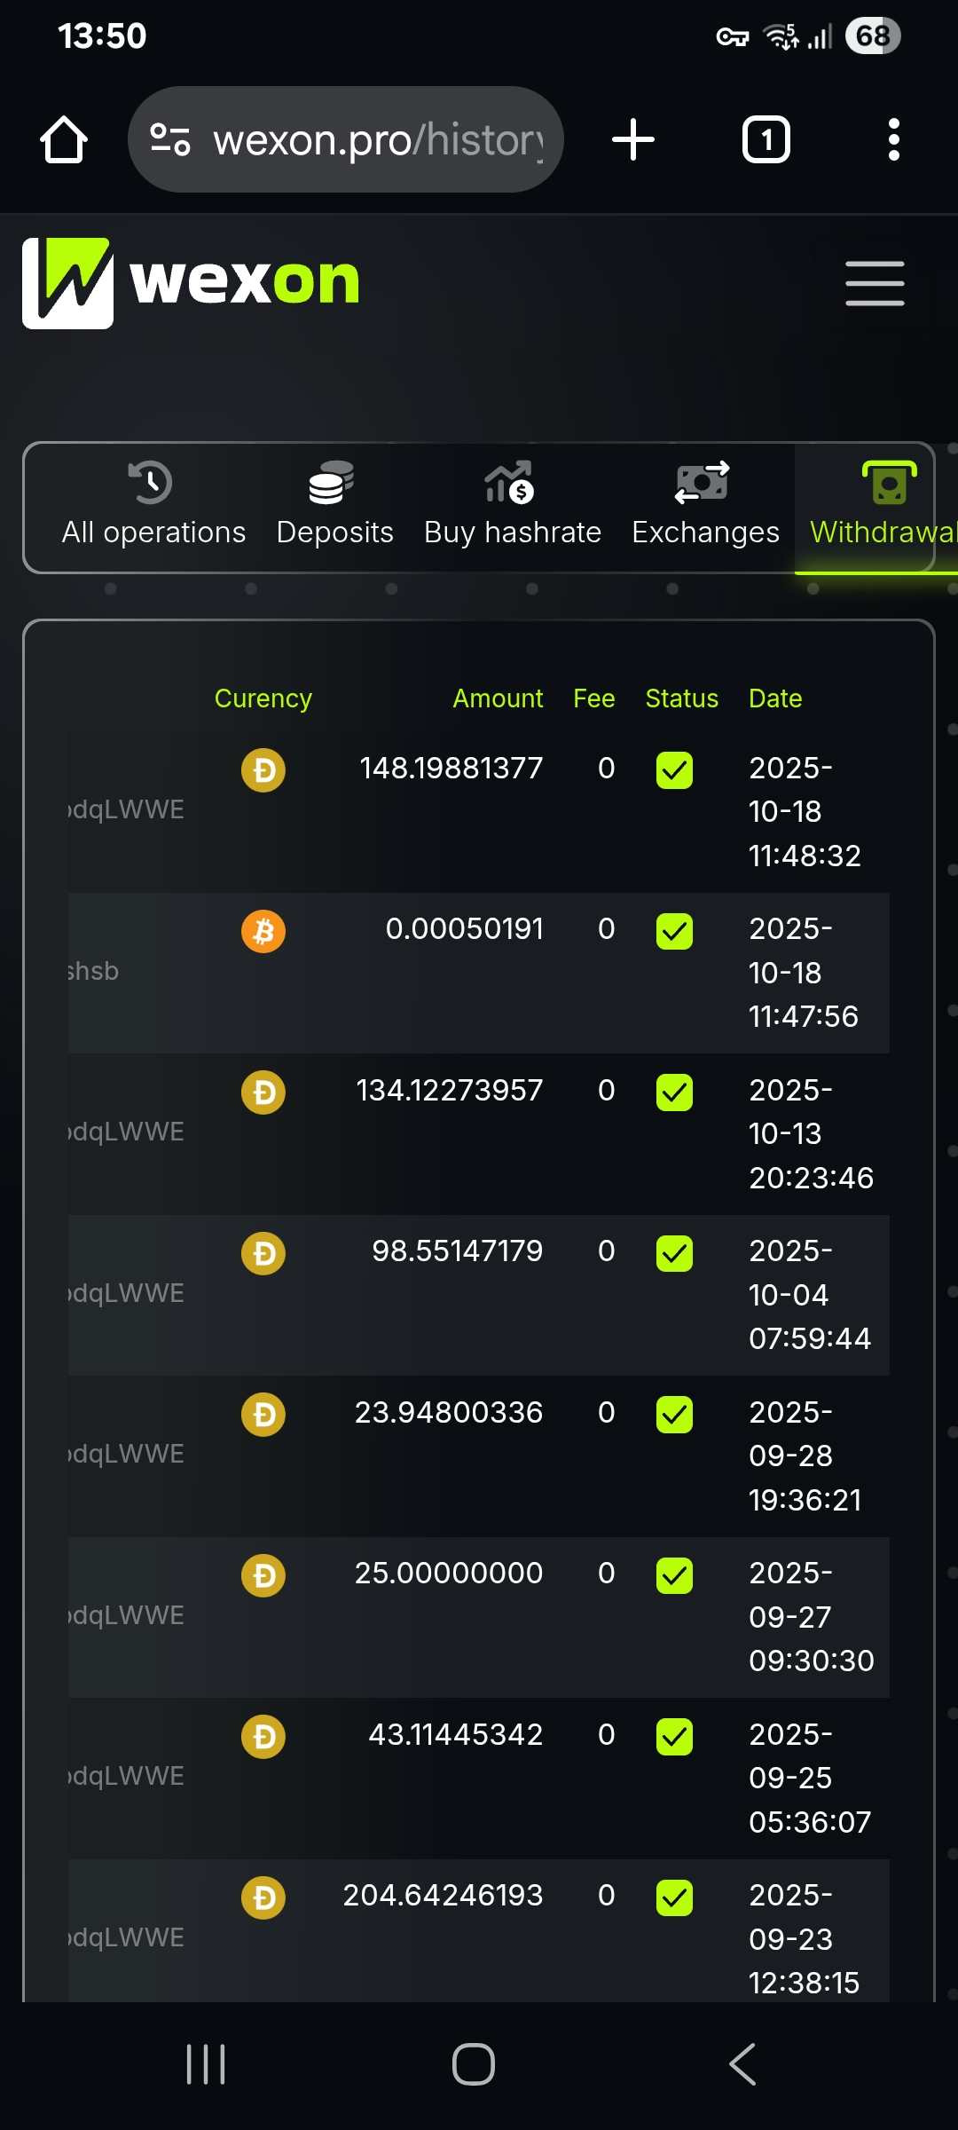Click status checkmark for 25.00000000 withdrawal
Image resolution: width=958 pixels, height=2130 pixels.
[674, 1575]
